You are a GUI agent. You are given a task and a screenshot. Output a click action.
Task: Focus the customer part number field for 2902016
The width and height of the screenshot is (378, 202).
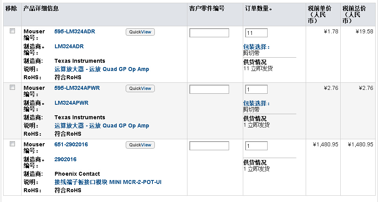209,146
